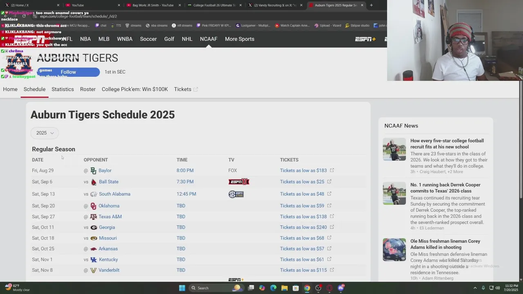
Task: Open the Upload - Vizard bookmark
Action: click(327, 25)
